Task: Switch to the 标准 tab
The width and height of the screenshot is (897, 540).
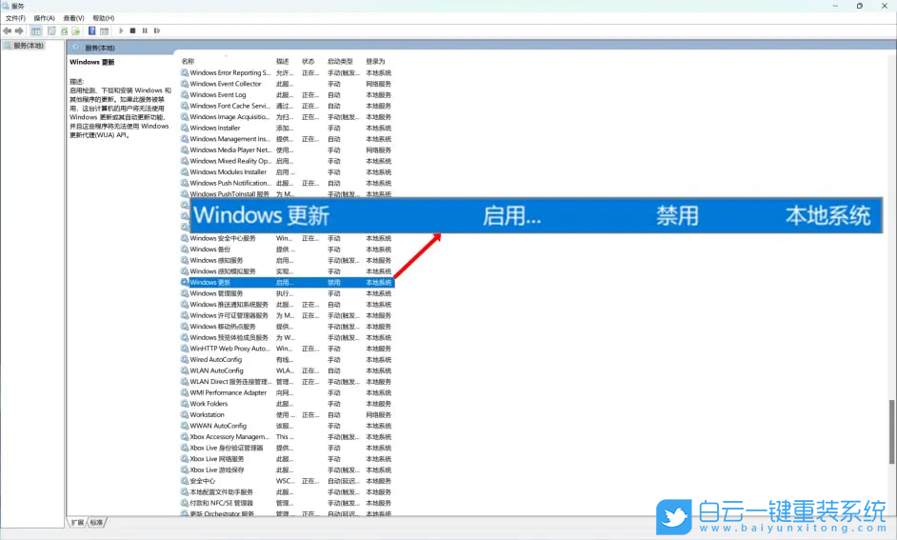Action: [97, 522]
